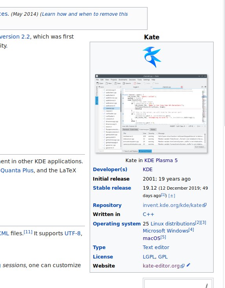
Task: Open citation [11] after XML files
Action: (28, 232)
